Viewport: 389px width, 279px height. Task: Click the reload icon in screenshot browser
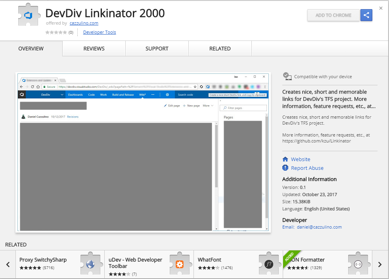pyautogui.click(x=32, y=87)
